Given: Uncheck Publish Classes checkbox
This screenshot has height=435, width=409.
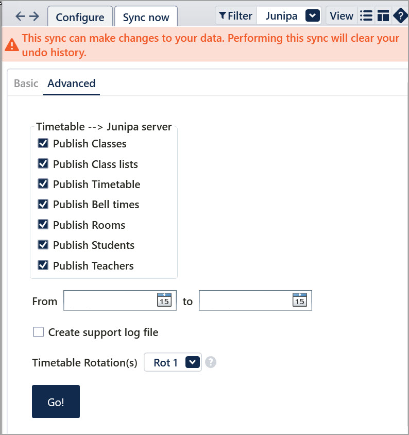Looking at the screenshot, I should 43,144.
